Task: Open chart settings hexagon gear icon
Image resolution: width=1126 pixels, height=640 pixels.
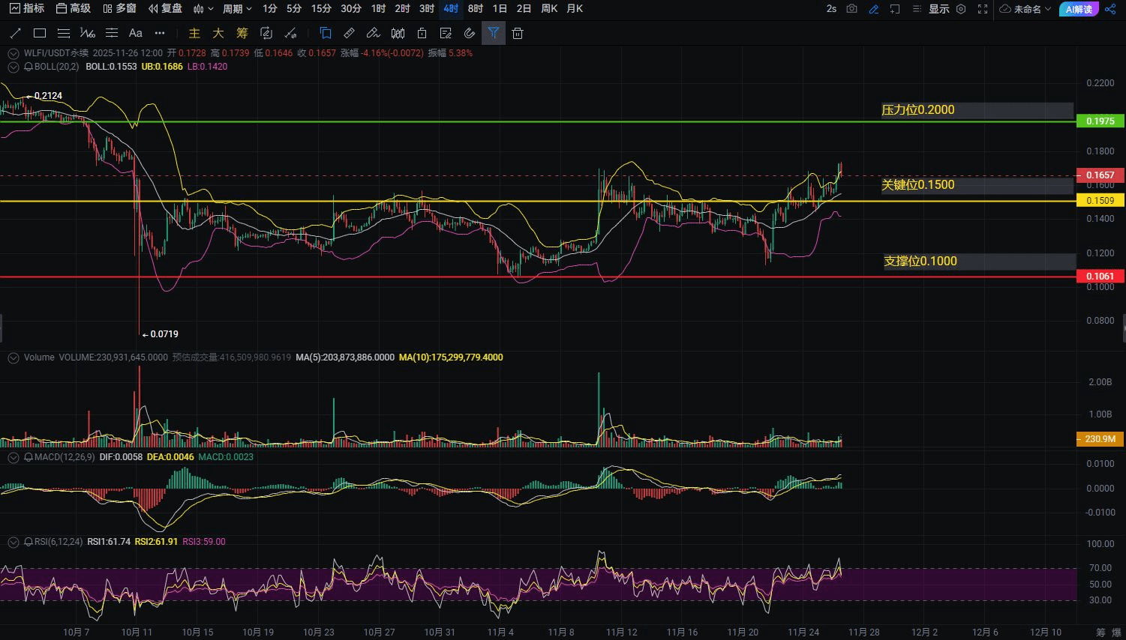Action: (961, 9)
